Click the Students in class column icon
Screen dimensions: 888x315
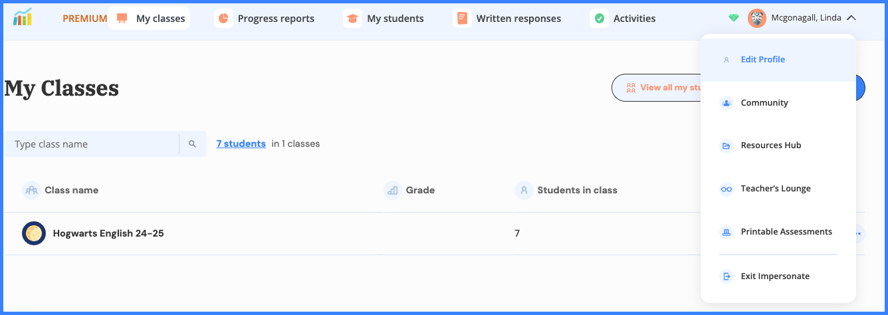pyautogui.click(x=524, y=191)
